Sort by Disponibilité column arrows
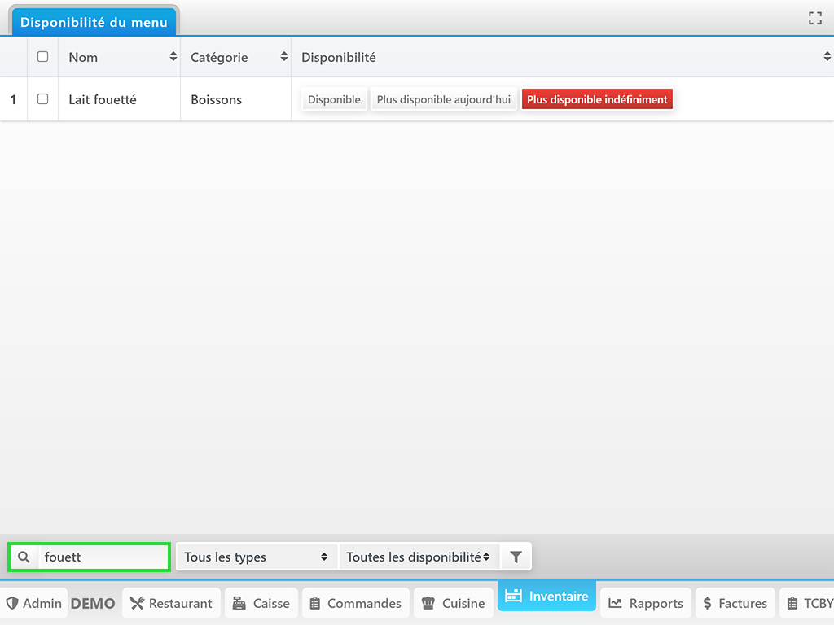The image size is (834, 625). pos(827,57)
